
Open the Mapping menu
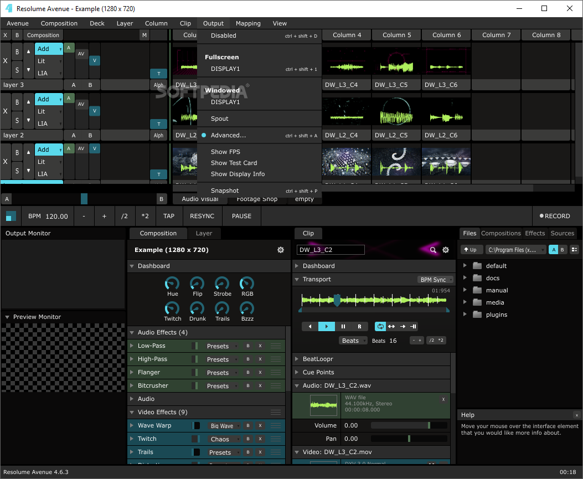point(248,23)
